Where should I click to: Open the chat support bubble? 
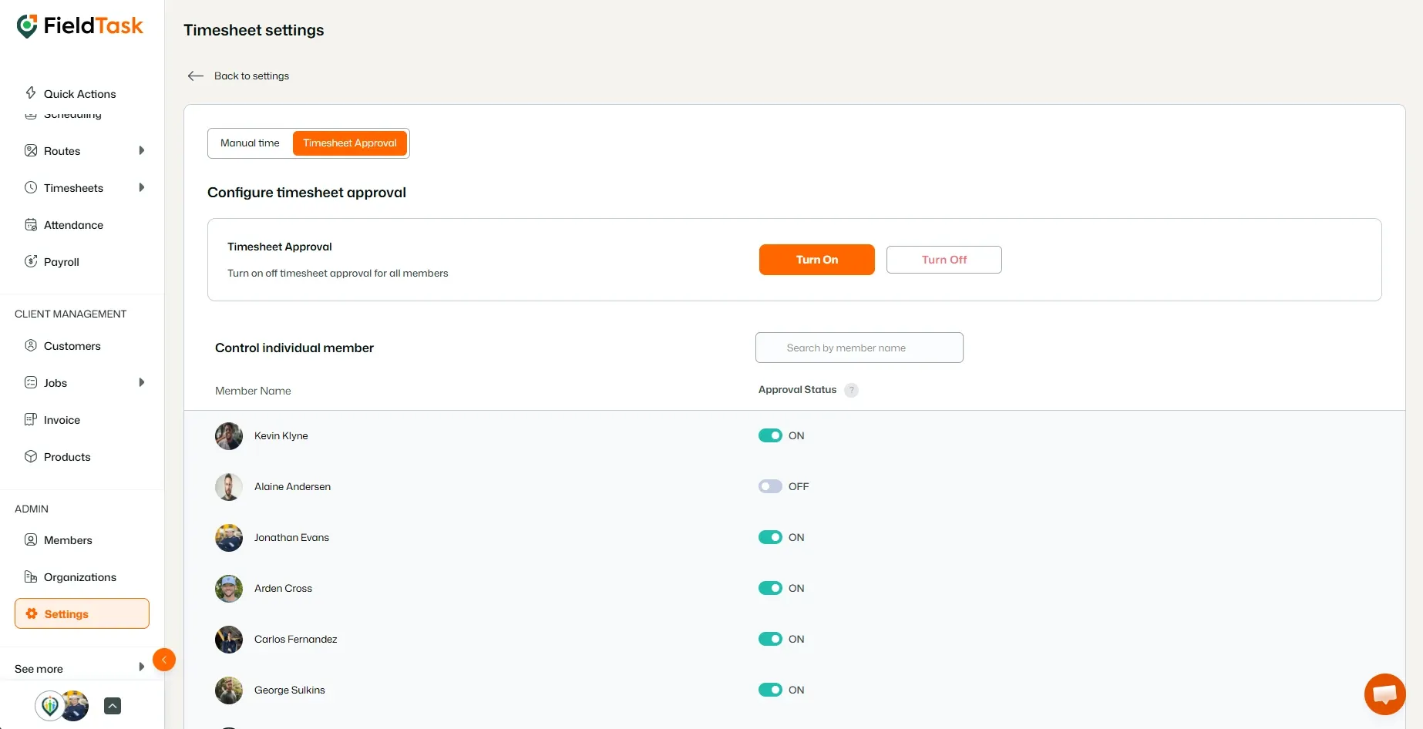[1385, 694]
